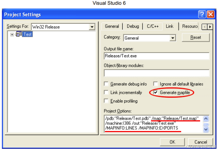Select the Test project tree item
Viewport: 219px width, 151px height.
coord(27,34)
